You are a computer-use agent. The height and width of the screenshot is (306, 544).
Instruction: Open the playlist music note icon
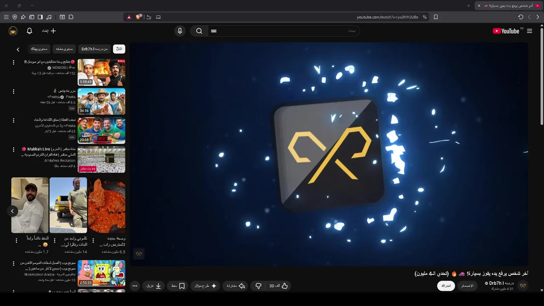click(49, 17)
